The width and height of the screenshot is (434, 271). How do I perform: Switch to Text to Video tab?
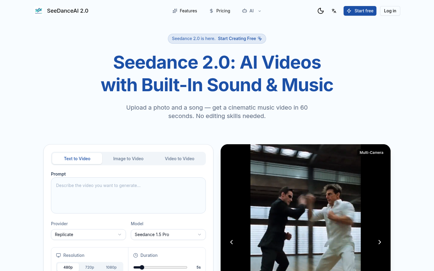pos(77,159)
